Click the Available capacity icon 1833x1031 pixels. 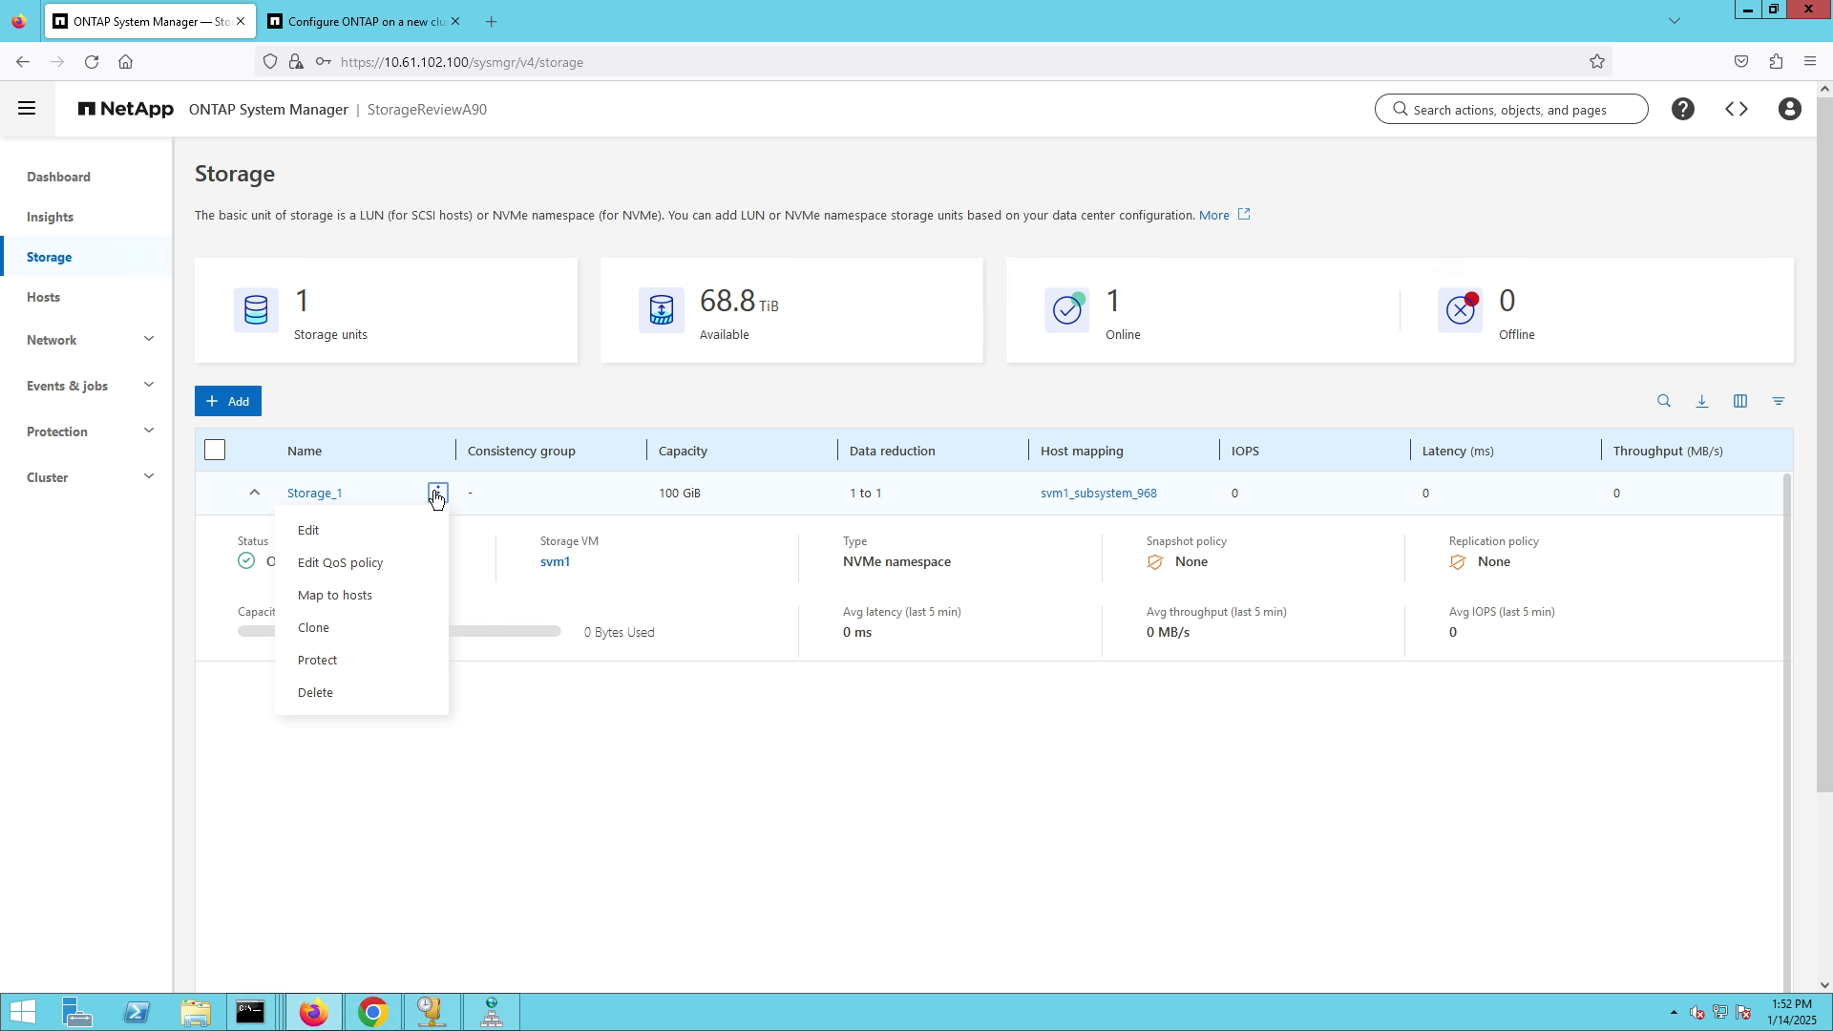pyautogui.click(x=662, y=310)
